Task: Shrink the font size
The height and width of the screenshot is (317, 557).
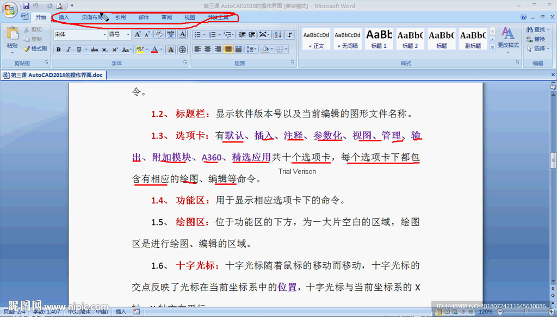Action: point(147,34)
